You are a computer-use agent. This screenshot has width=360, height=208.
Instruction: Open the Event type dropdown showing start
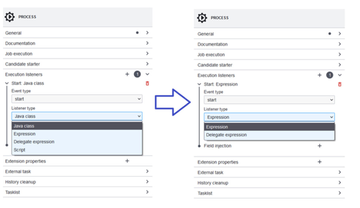pos(77,99)
